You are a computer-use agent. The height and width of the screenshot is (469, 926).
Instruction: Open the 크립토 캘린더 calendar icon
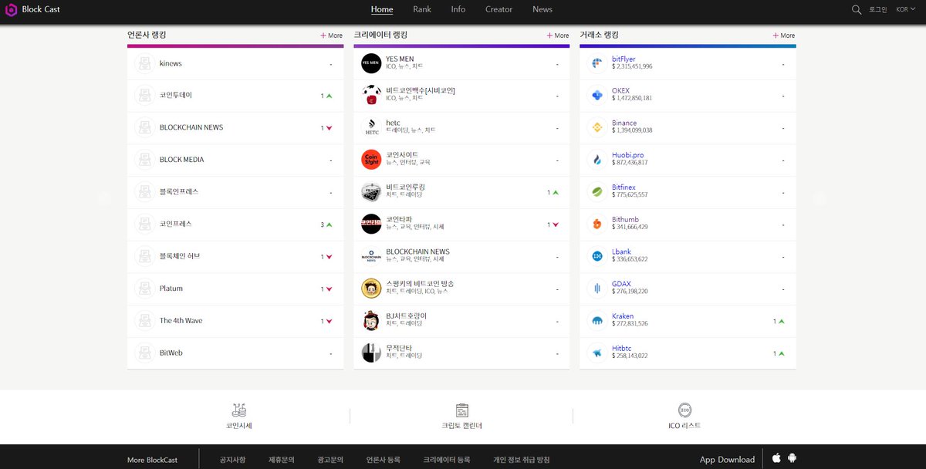point(462,410)
